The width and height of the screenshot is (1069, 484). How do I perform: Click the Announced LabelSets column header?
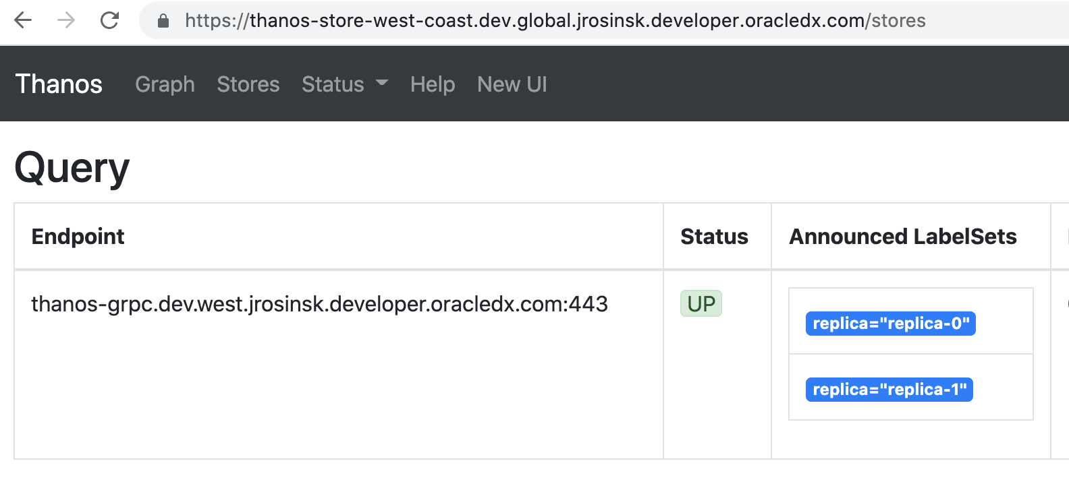[902, 237]
